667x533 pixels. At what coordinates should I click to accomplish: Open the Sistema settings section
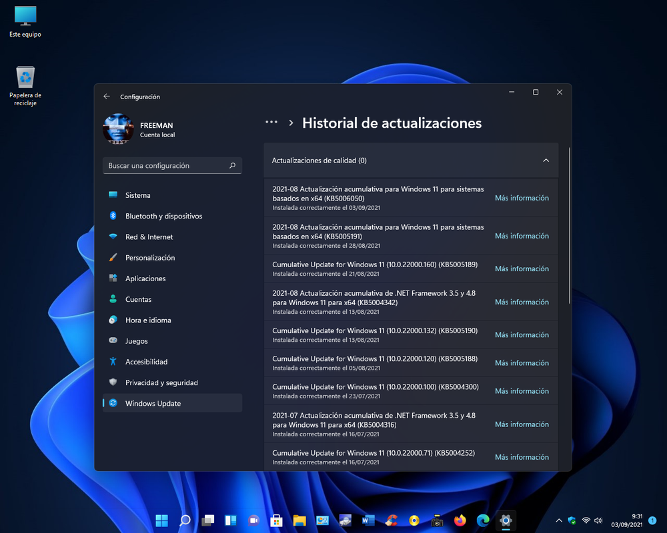tap(172, 195)
